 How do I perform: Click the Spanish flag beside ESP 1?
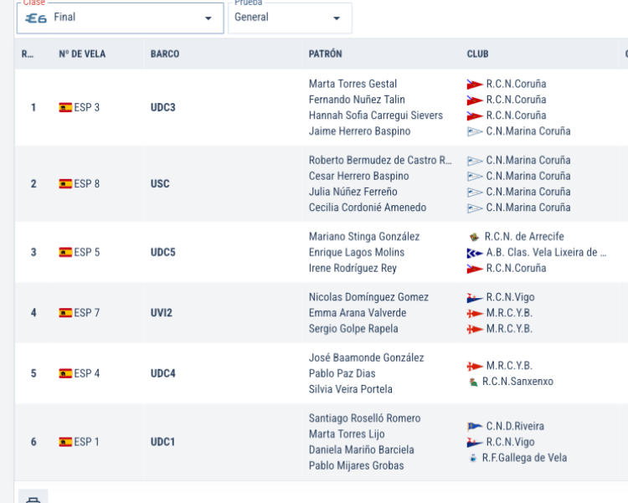(x=65, y=442)
